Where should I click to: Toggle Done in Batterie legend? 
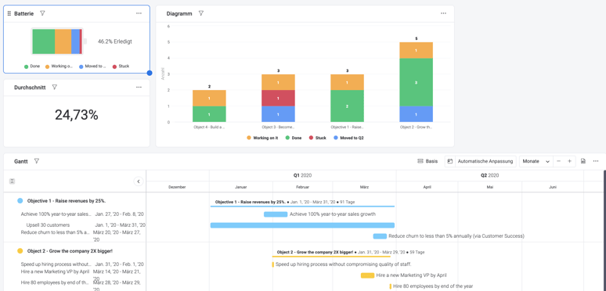pos(32,66)
